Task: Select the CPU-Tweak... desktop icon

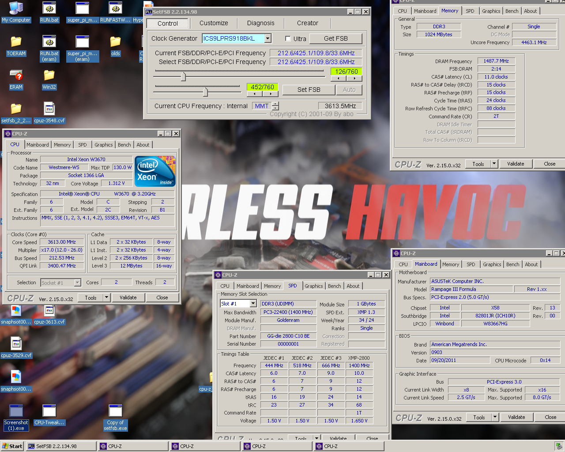Action: tap(49, 414)
